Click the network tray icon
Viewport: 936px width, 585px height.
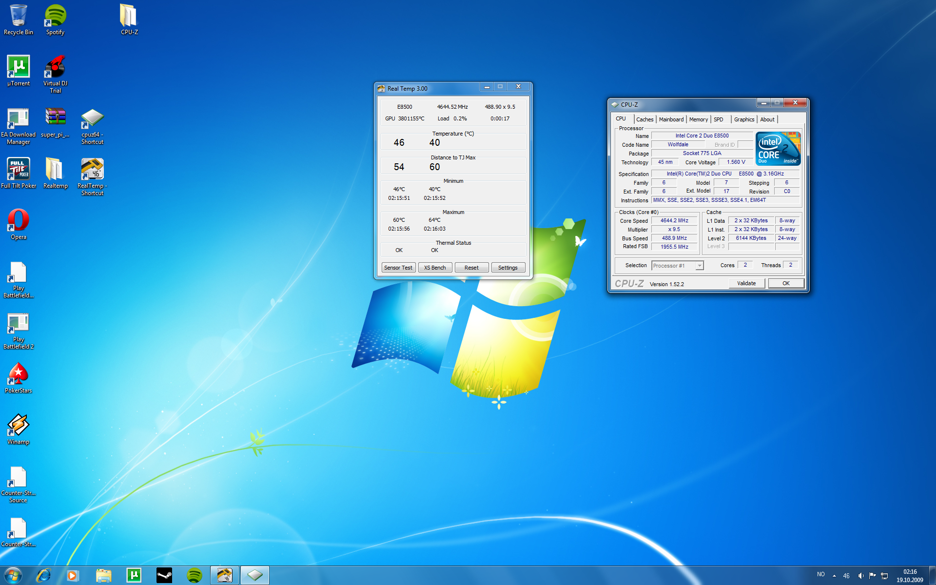[884, 576]
